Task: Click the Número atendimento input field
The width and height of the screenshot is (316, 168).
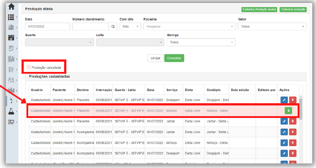Action: 91,26
